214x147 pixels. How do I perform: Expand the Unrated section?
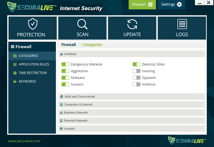[132, 129]
